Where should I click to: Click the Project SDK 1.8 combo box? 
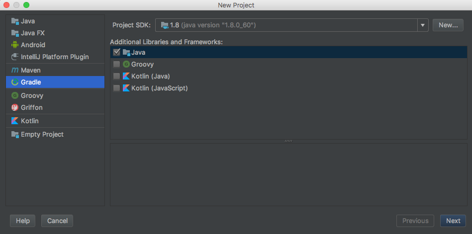coord(286,25)
